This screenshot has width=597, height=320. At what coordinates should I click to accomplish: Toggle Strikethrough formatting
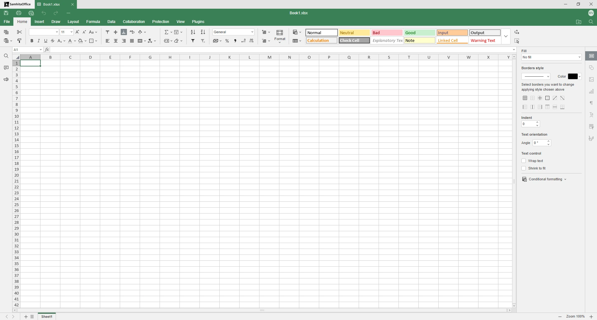53,41
